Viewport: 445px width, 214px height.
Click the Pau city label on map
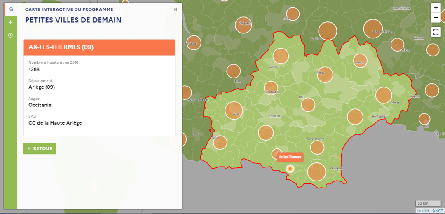pos(196,134)
